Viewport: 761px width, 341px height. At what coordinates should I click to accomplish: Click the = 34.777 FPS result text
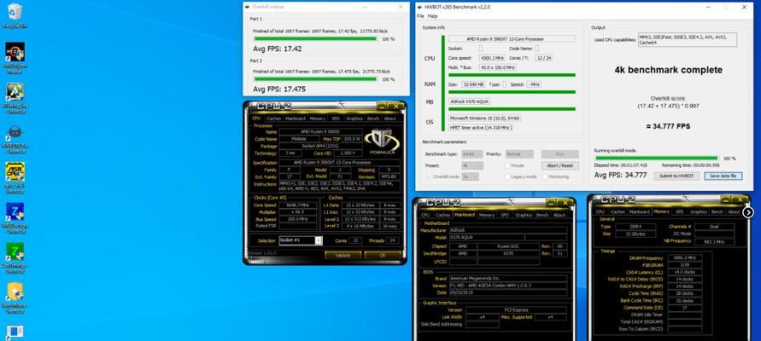(668, 126)
